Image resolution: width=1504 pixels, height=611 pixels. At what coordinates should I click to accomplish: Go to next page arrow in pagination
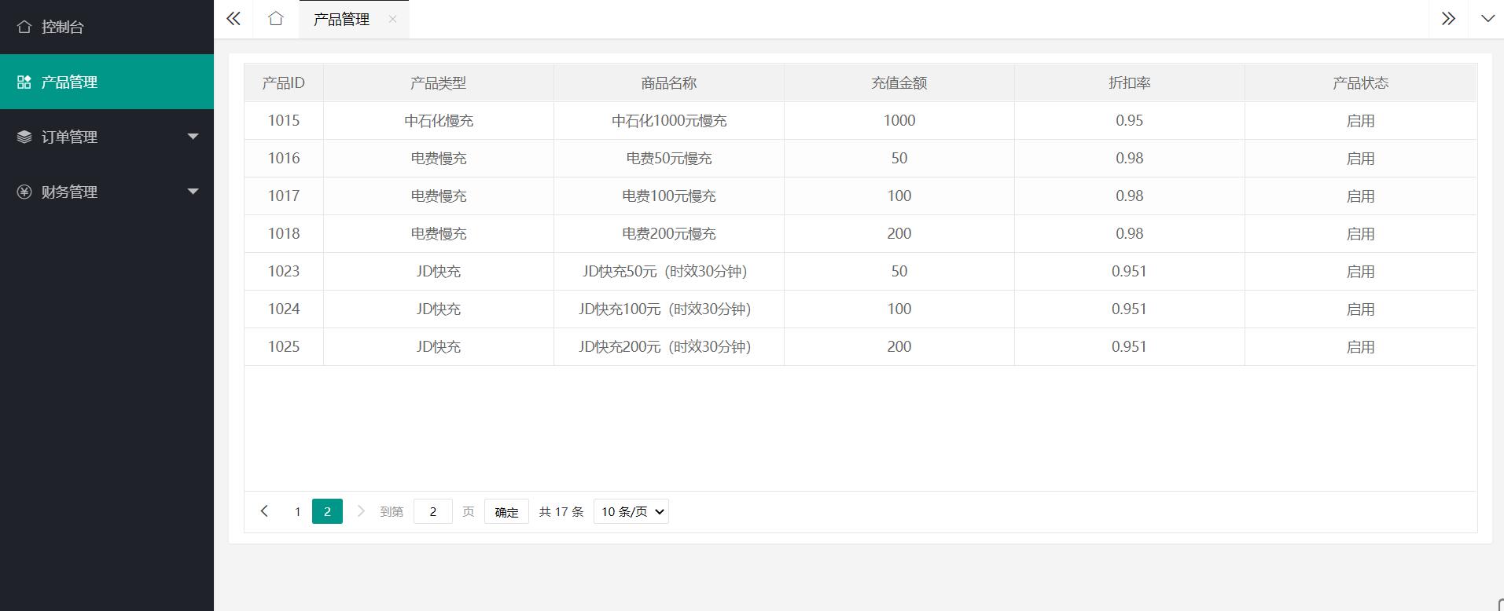pos(361,511)
